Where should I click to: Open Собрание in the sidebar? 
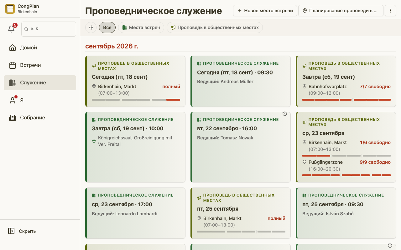(40, 118)
